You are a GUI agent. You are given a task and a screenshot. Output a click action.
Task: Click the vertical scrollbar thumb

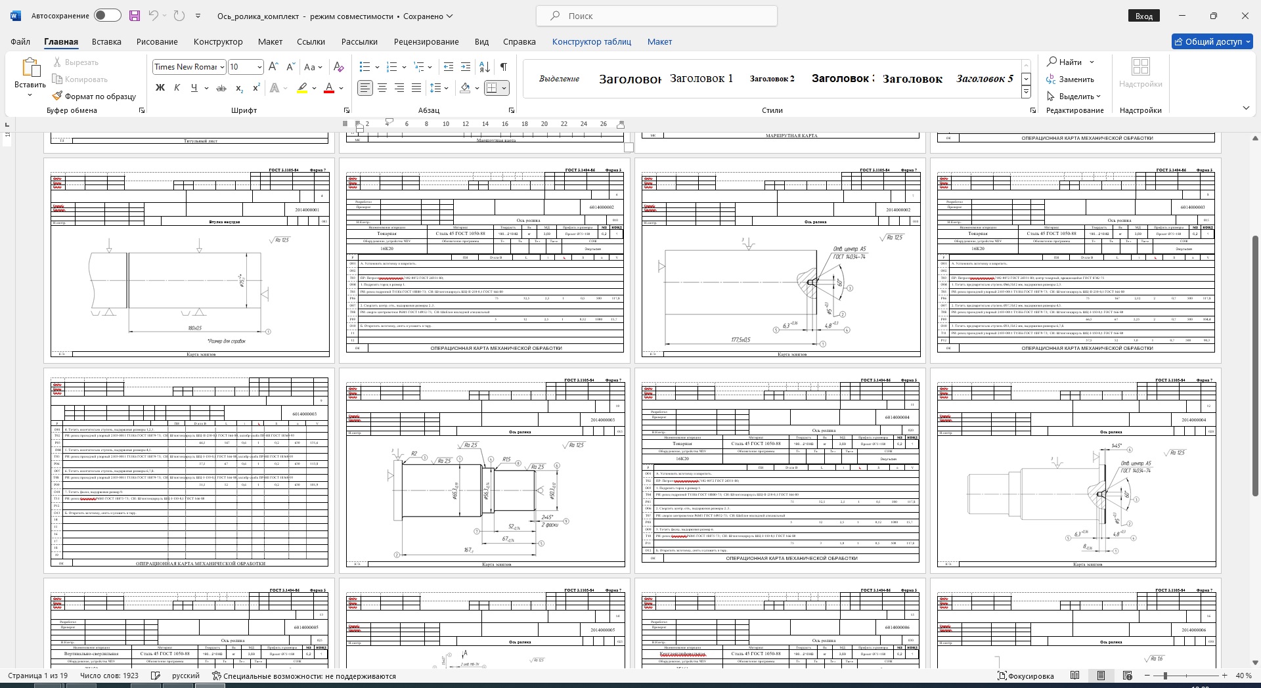point(1255,364)
